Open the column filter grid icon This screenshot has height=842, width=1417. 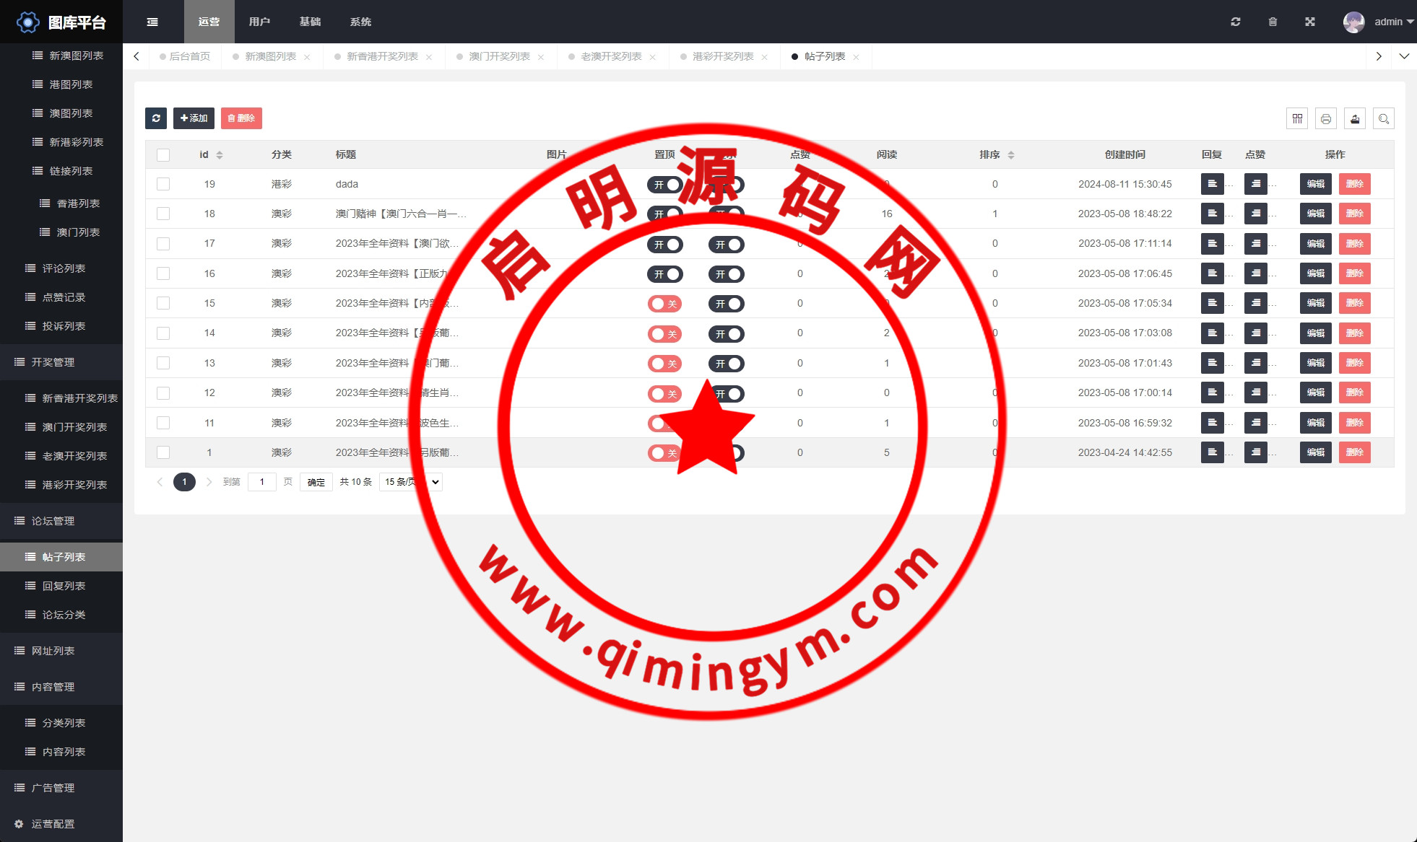point(1297,118)
